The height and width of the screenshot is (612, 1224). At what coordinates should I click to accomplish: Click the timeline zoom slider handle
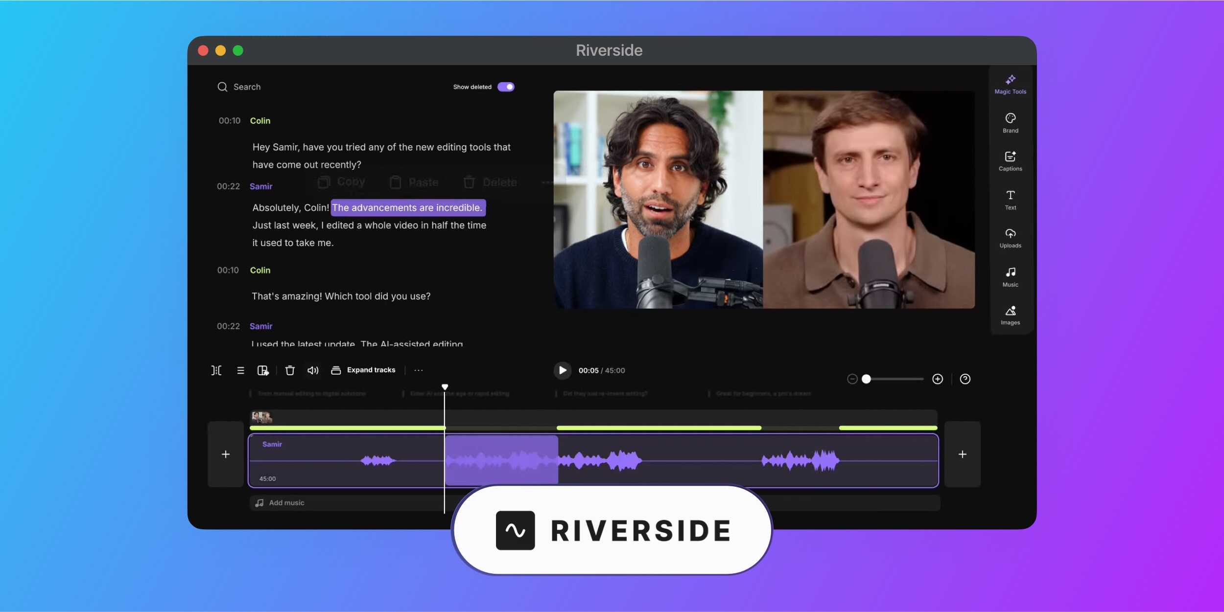[x=866, y=379]
